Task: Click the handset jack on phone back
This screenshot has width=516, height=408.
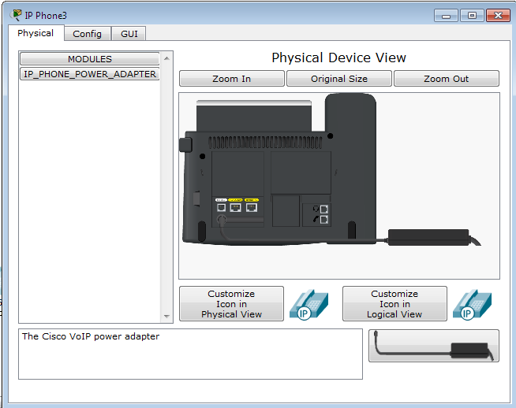Action: click(x=323, y=220)
